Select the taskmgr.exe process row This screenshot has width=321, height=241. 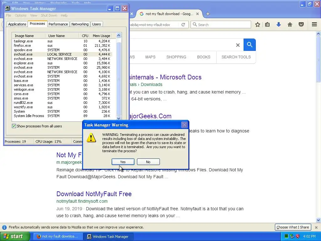62,41
